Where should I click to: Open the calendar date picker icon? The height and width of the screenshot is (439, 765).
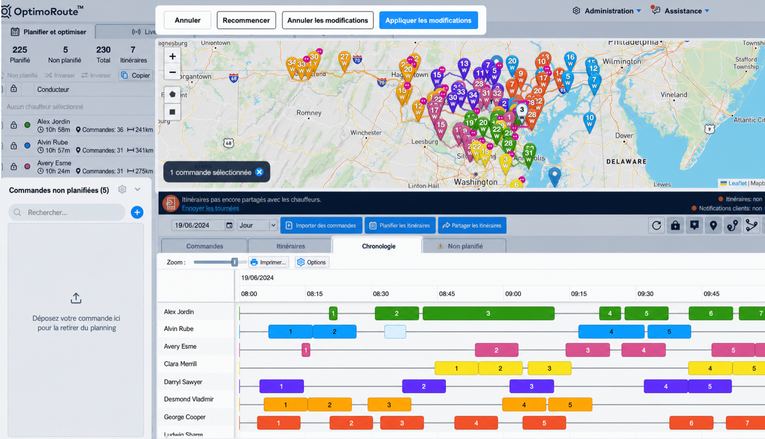(229, 225)
